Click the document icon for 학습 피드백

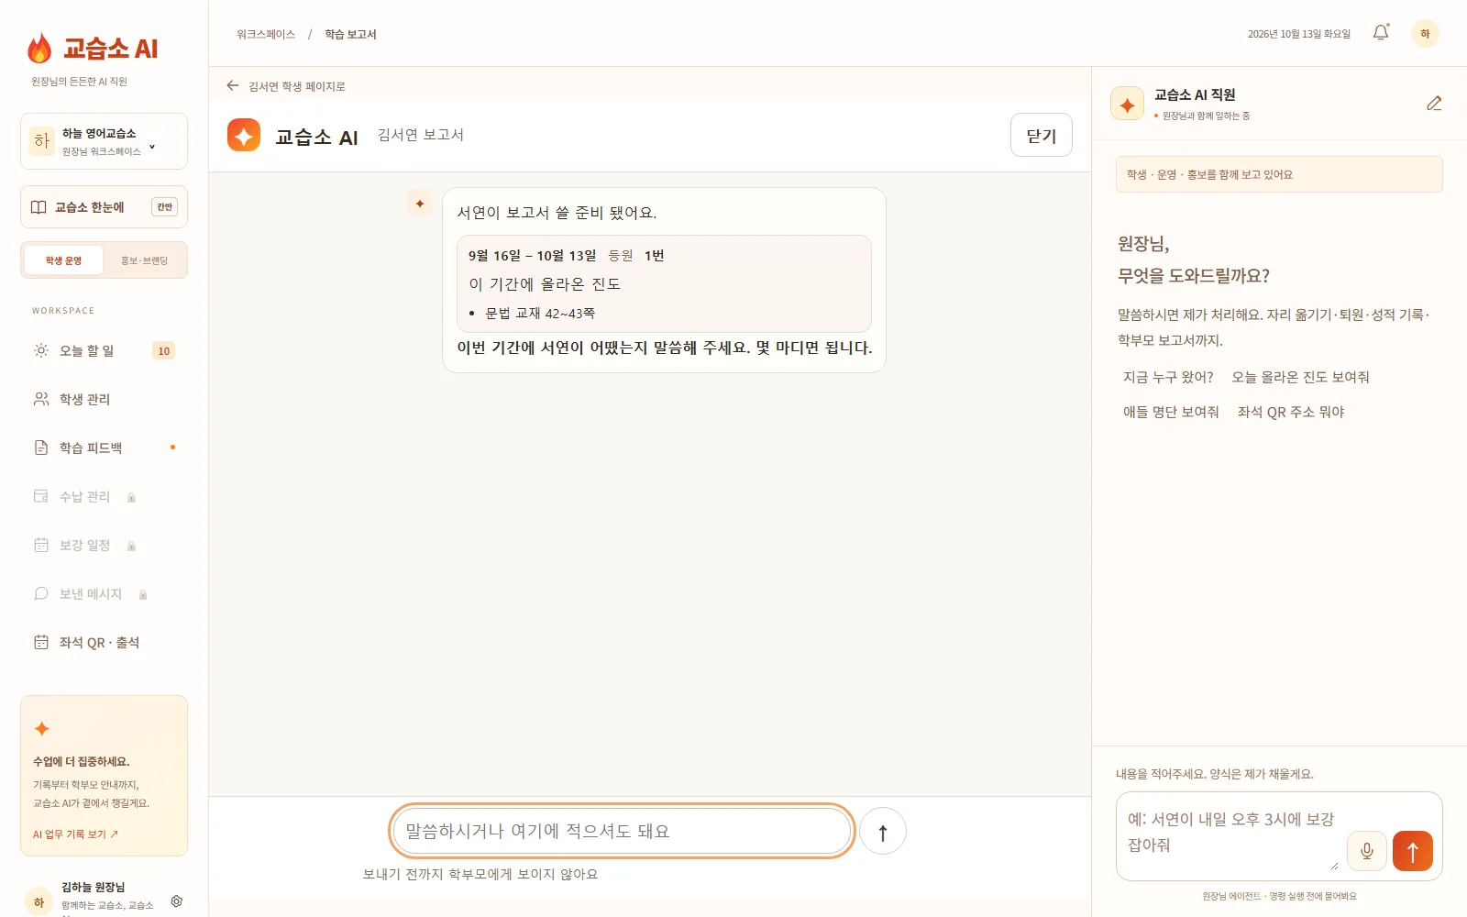[41, 447]
